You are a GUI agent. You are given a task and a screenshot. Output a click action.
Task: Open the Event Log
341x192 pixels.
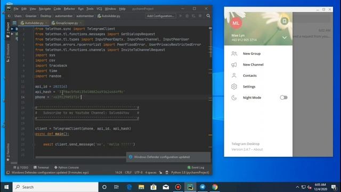pos(196,167)
